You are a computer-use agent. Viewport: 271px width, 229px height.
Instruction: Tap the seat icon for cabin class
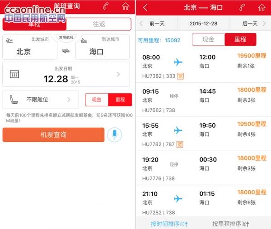point(14,99)
